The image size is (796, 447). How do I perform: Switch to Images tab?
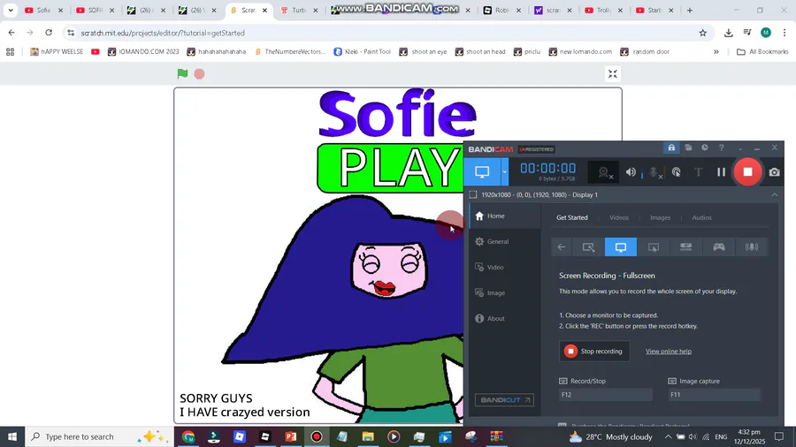point(660,217)
